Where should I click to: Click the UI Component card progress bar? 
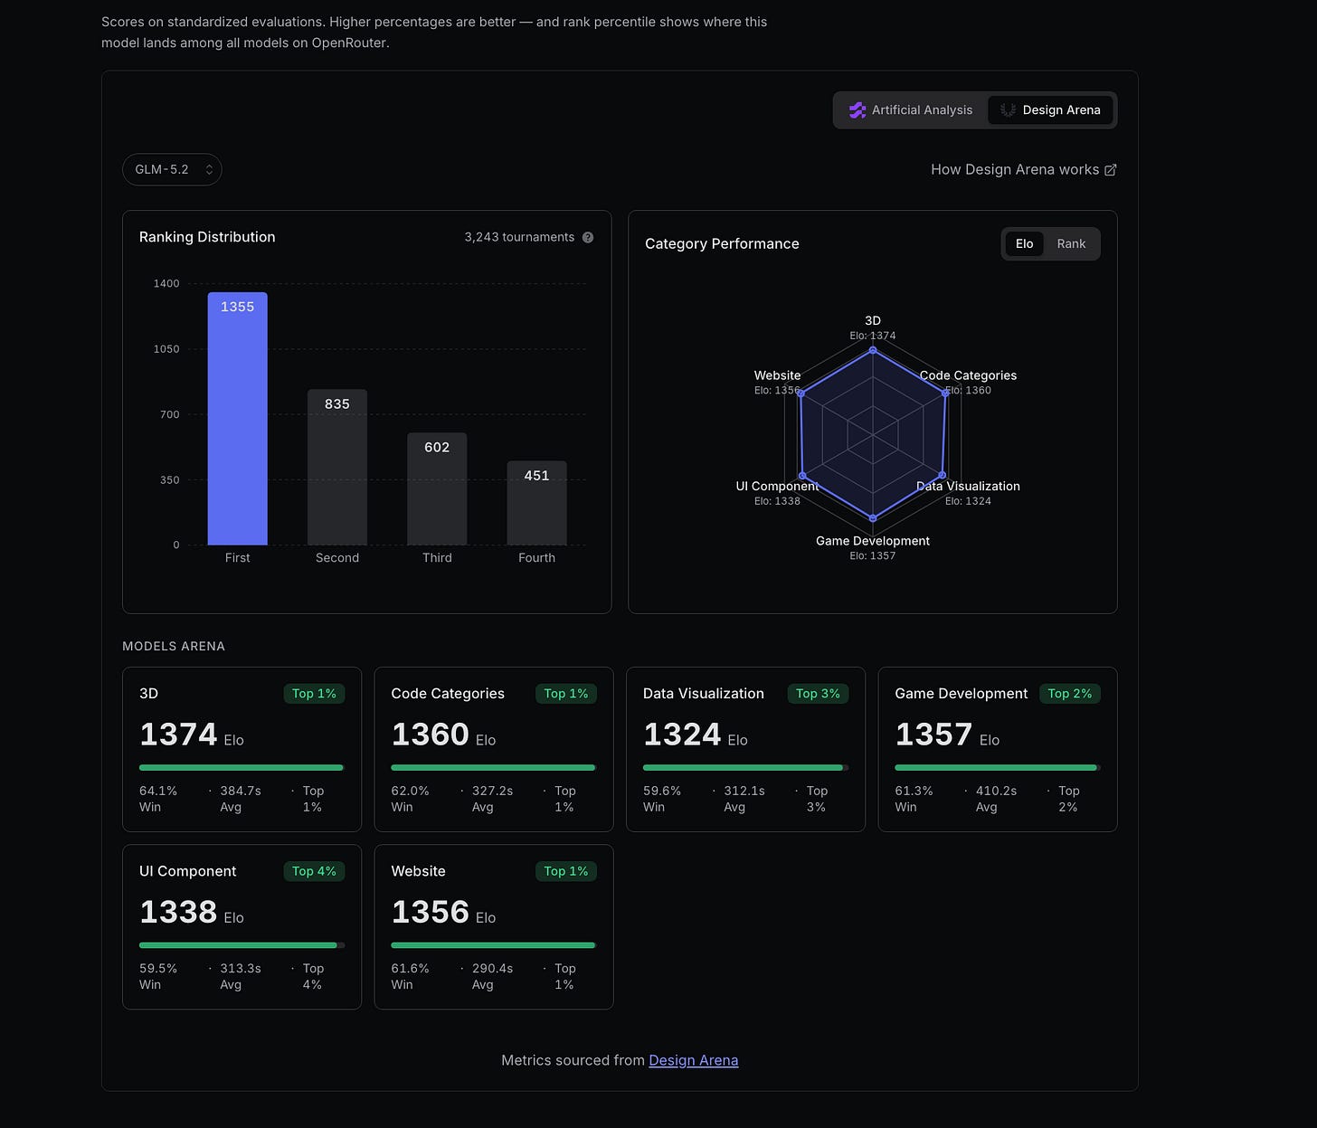coord(242,945)
